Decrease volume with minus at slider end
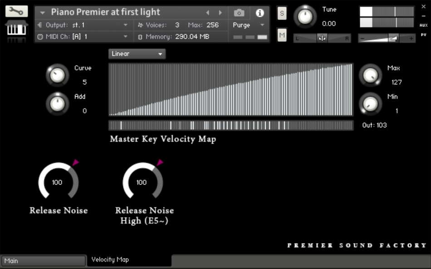Viewport: 431px width, 269px height. coord(362,39)
